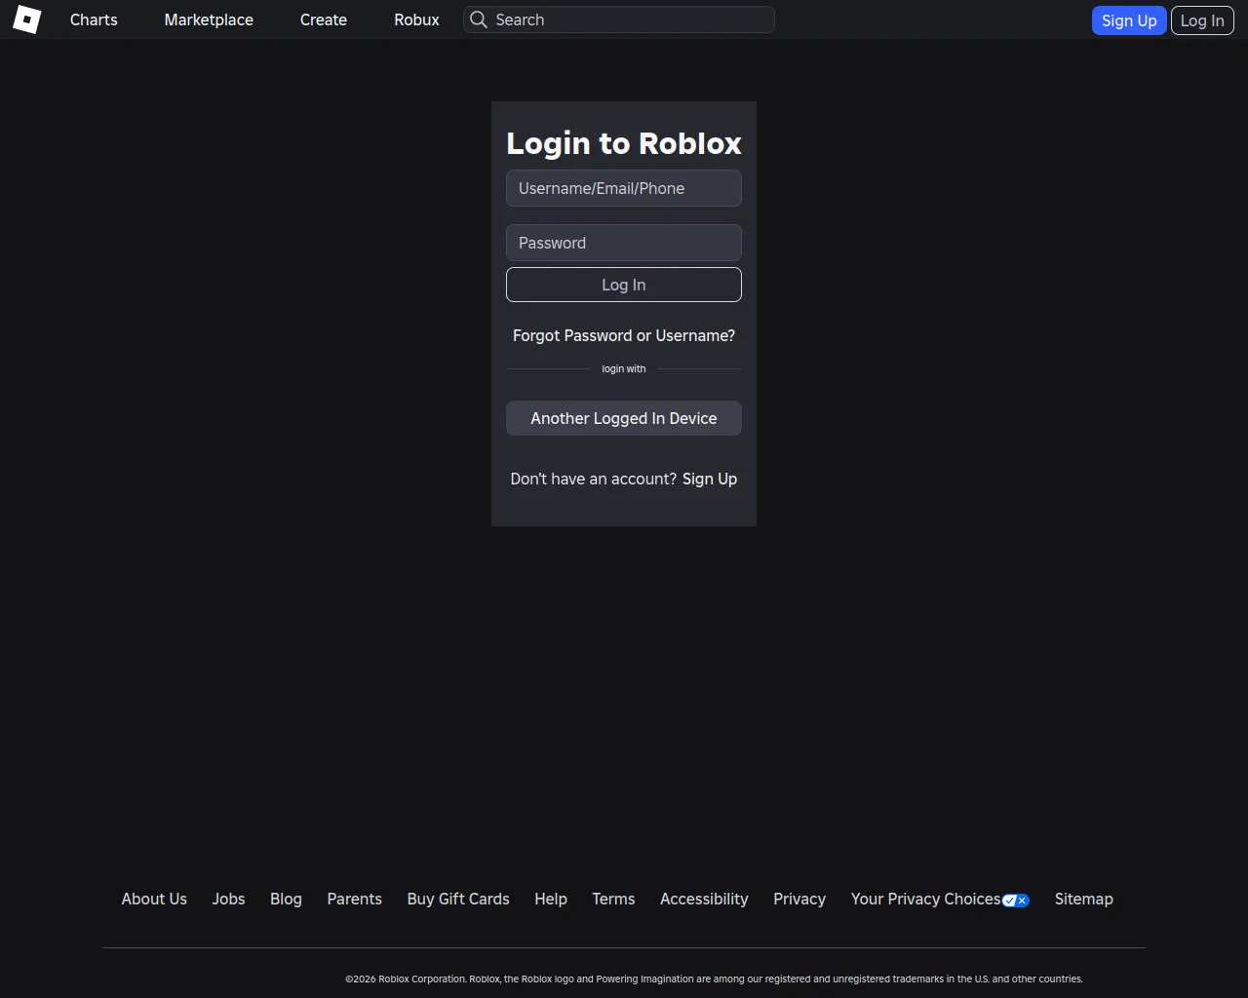Viewport: 1248px width, 998px height.
Task: Click the 'Don't have an account?' text
Action: coord(593,479)
